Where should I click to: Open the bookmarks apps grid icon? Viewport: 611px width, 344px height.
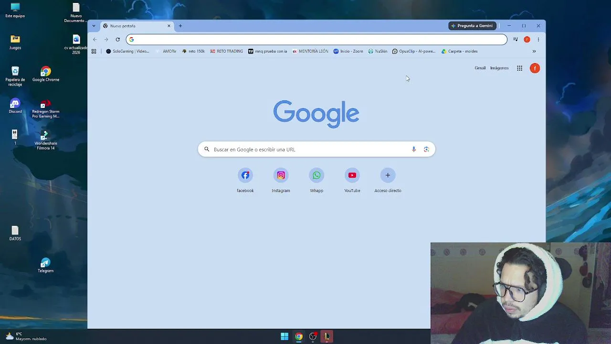click(94, 51)
